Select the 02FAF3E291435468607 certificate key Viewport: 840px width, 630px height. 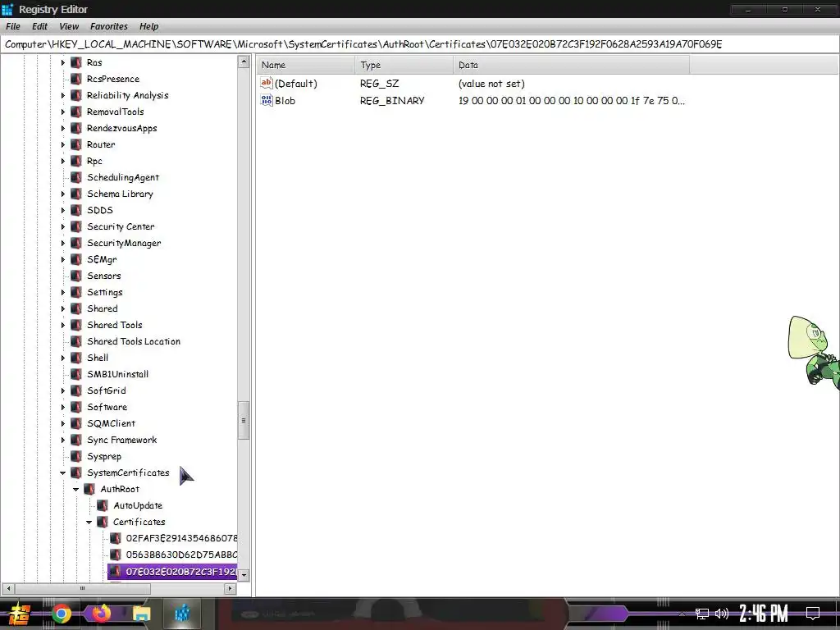181,538
